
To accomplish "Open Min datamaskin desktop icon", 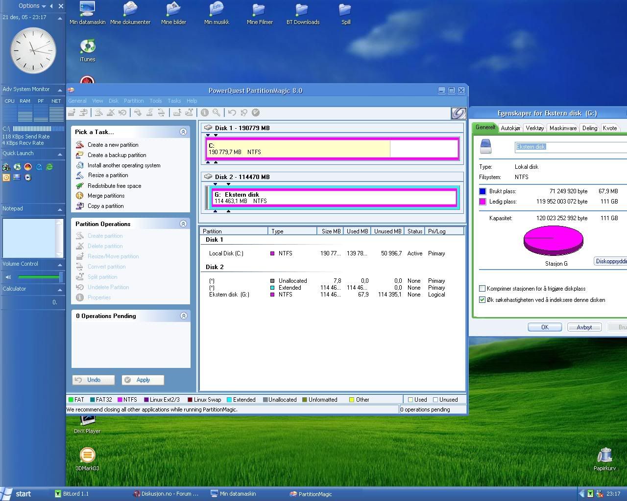I will (87, 13).
